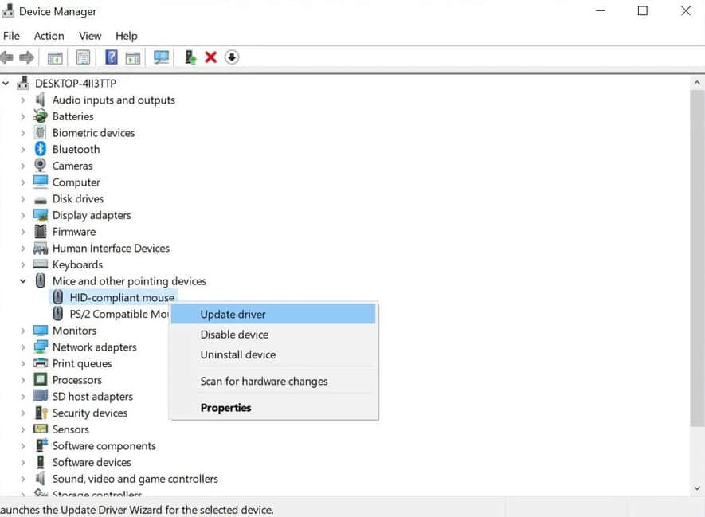Start Scan for hardware changes from toolbar
The image size is (705, 517).
pos(162,57)
